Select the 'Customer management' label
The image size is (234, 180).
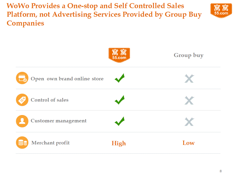point(59,121)
